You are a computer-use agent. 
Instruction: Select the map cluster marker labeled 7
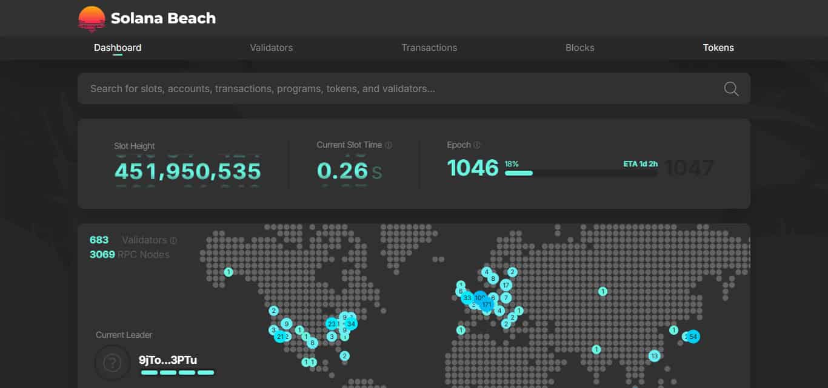[506, 298]
